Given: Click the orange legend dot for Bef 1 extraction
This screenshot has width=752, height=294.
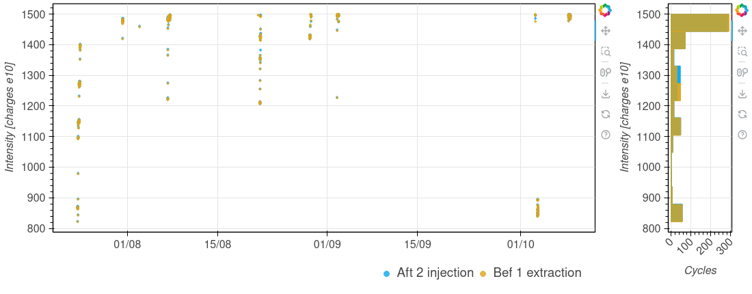Looking at the screenshot, I should [483, 273].
